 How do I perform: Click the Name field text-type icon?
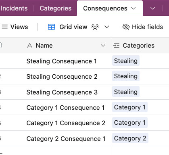coord(29,46)
